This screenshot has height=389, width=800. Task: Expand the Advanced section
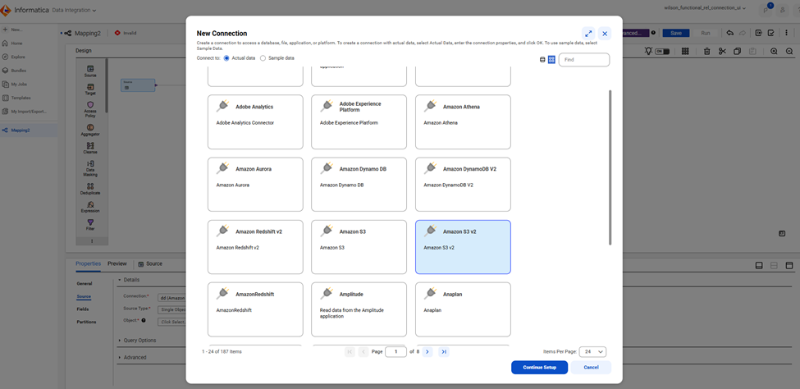pos(120,357)
